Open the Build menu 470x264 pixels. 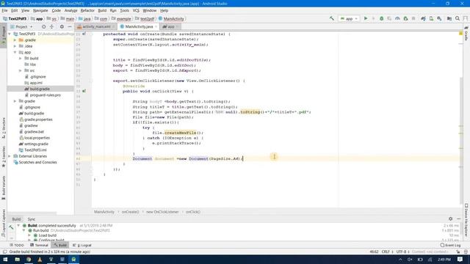tap(102, 10)
